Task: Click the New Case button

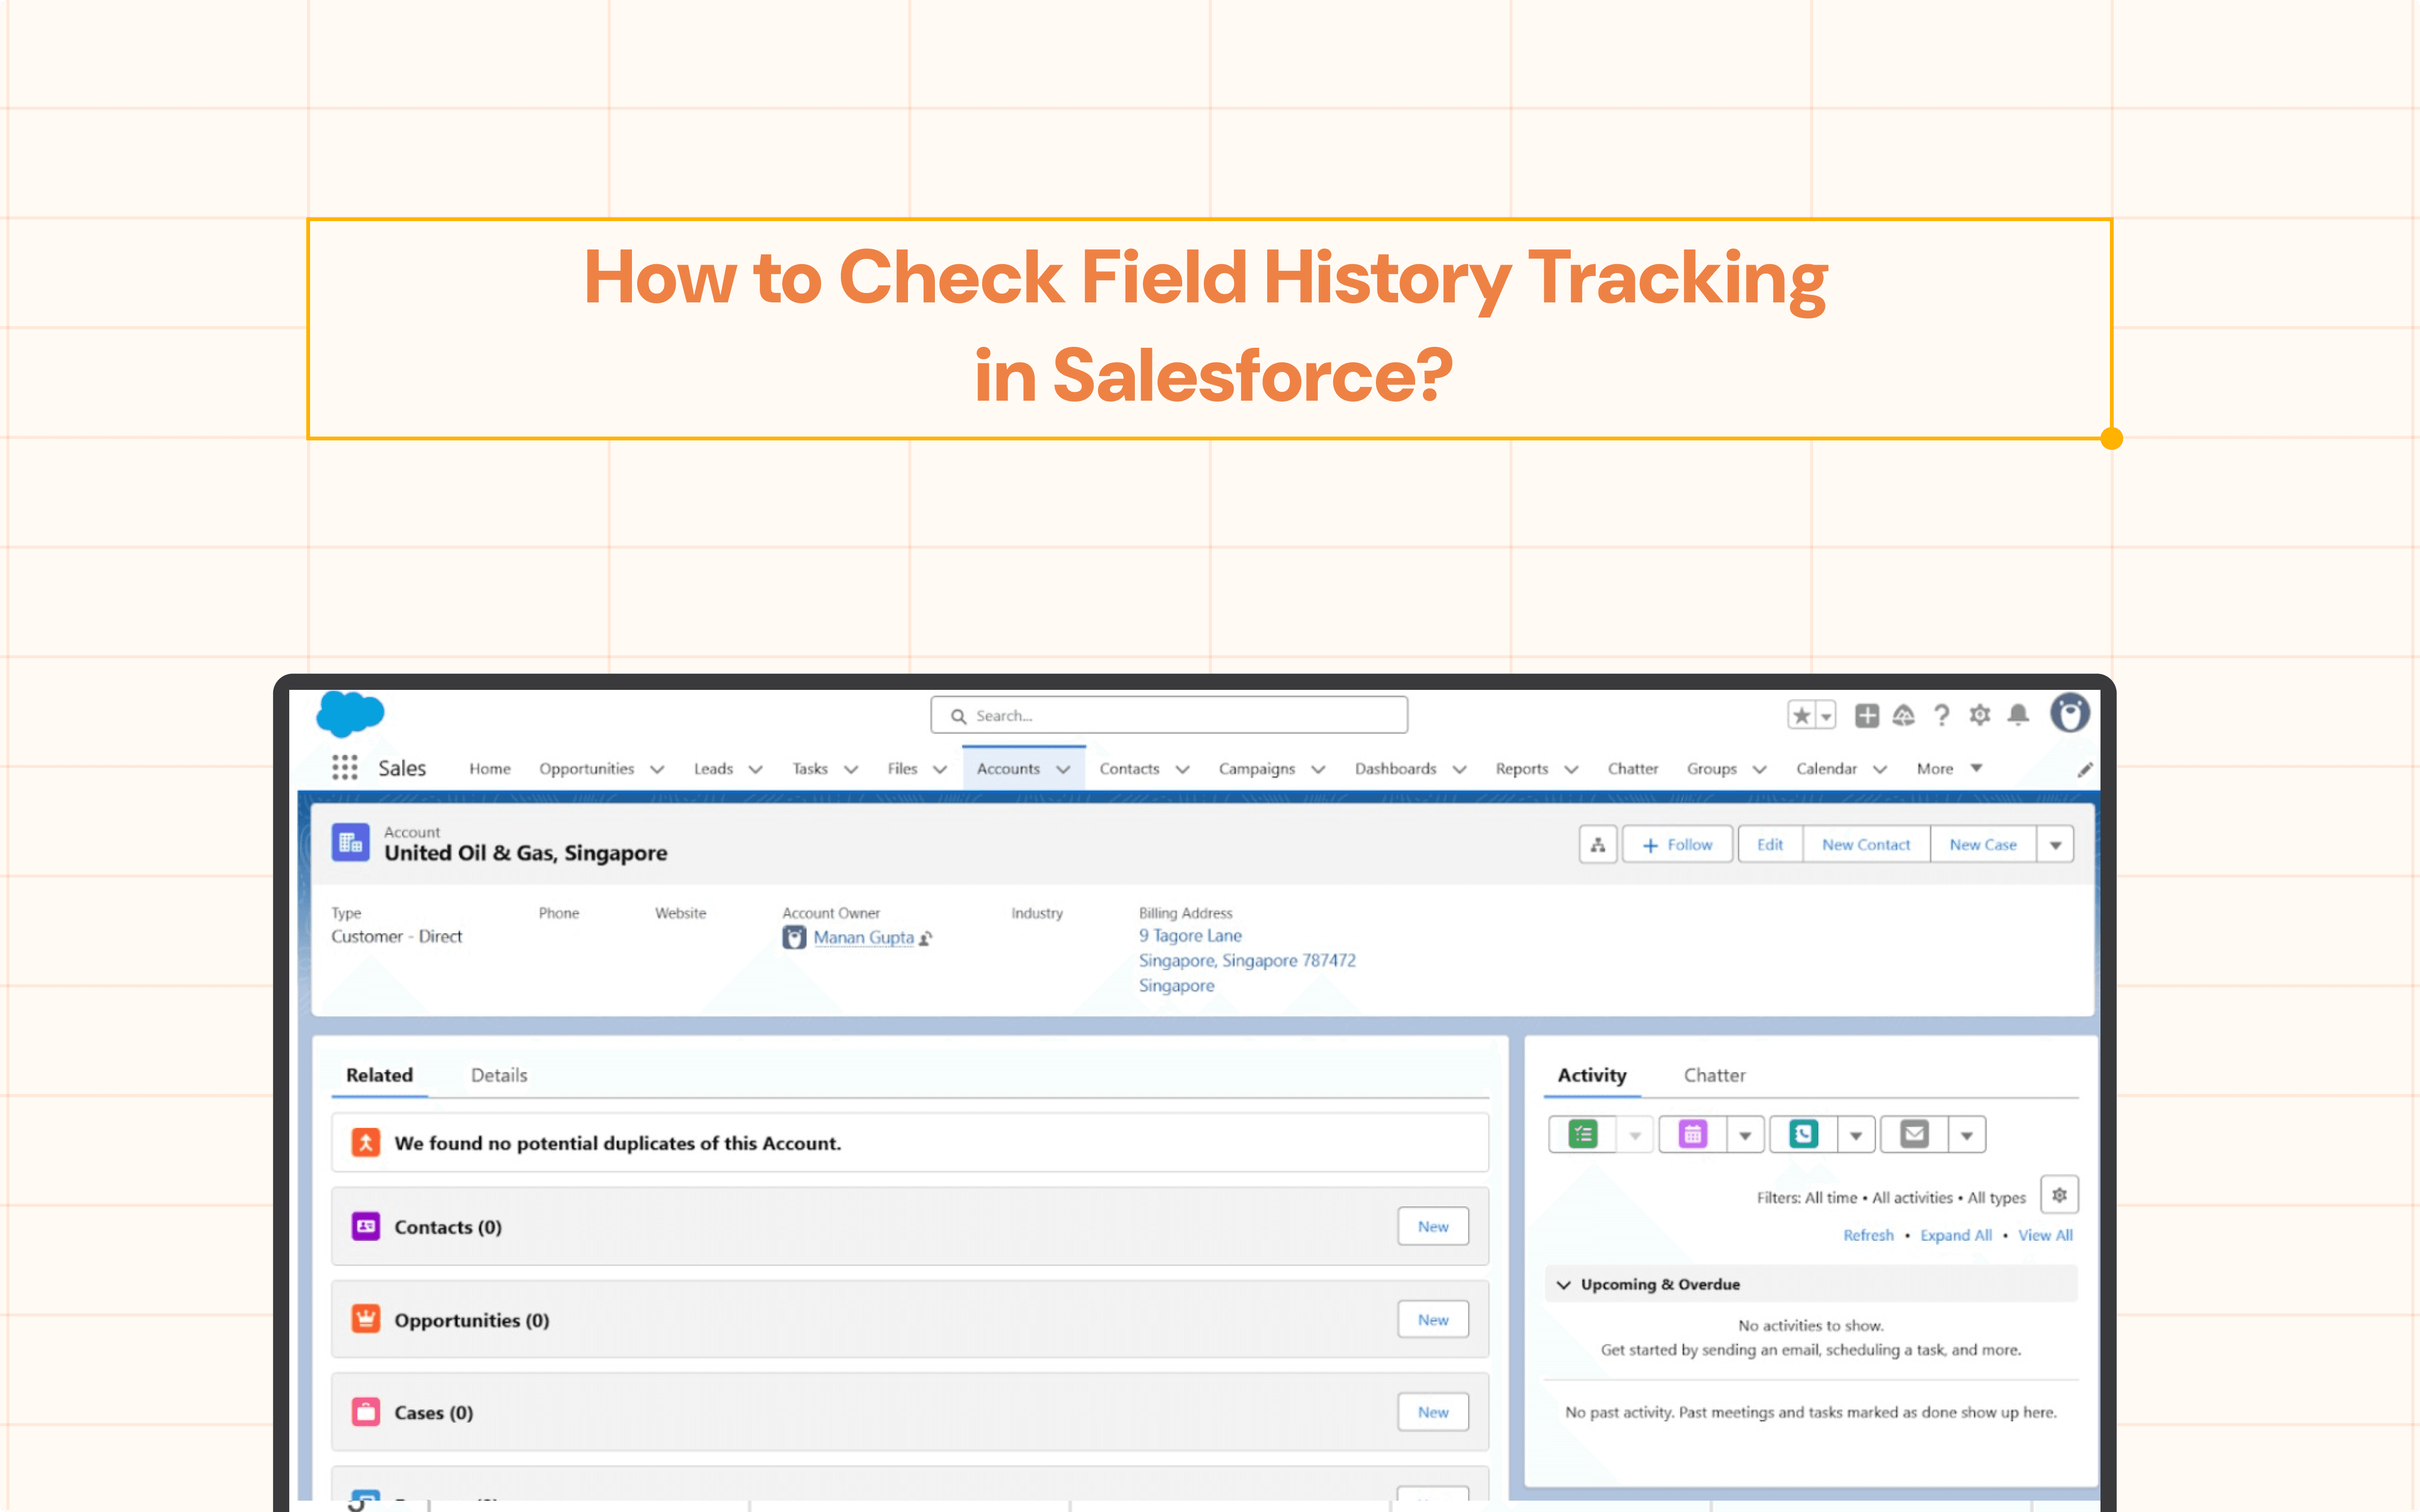Action: point(1983,845)
